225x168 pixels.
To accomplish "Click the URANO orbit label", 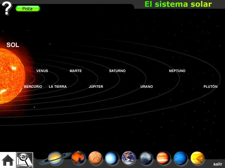I will (147, 86).
